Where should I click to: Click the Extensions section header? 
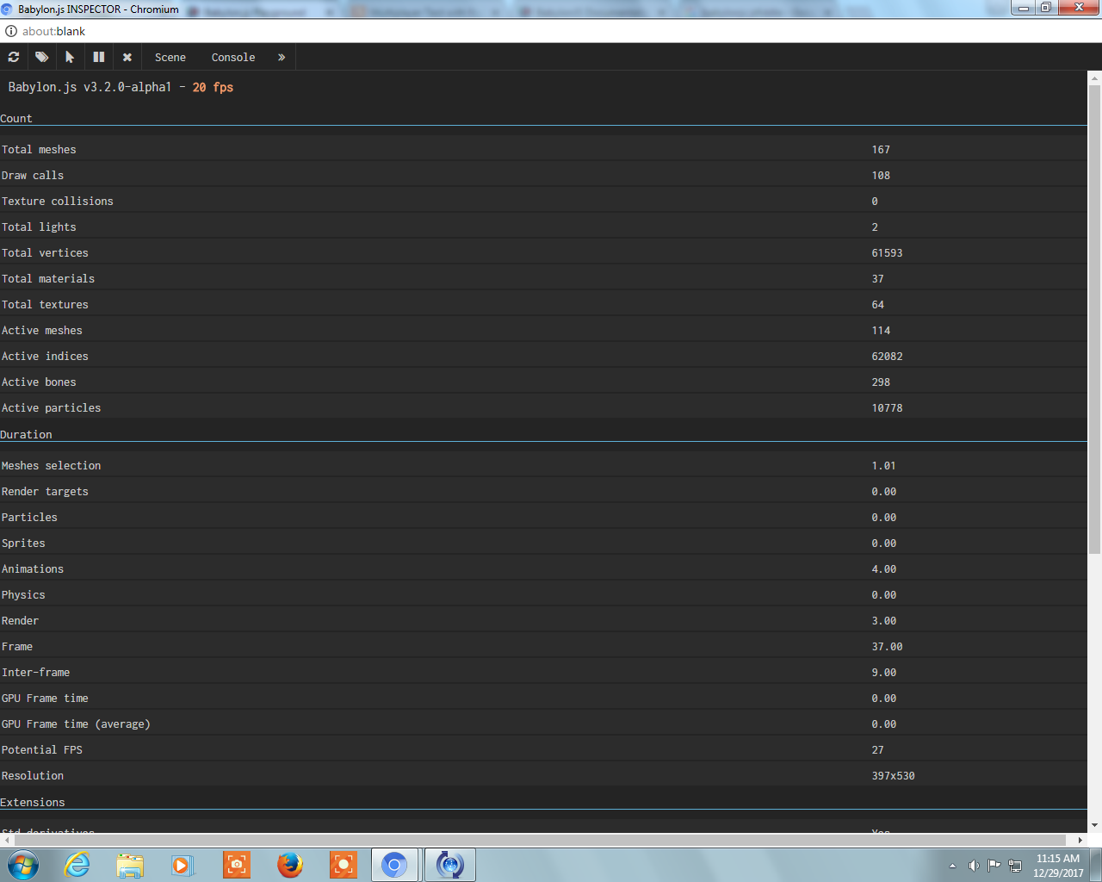[x=33, y=803]
